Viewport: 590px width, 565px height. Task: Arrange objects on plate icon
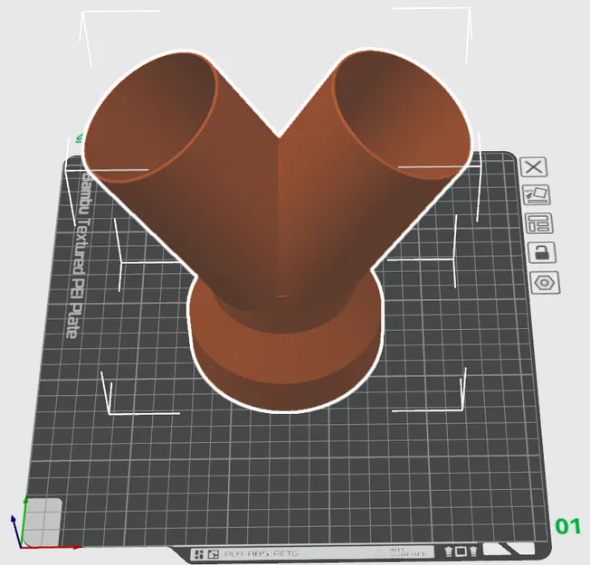click(539, 223)
